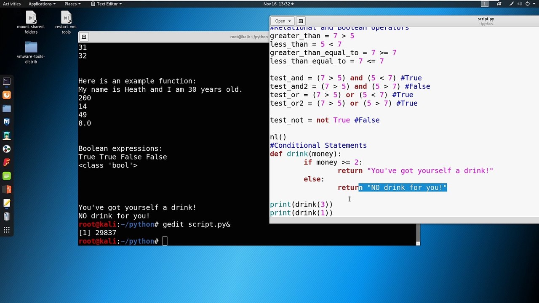Click "You've got yourself a drink!" return string
Screen dimensions: 539x303
tap(430, 171)
